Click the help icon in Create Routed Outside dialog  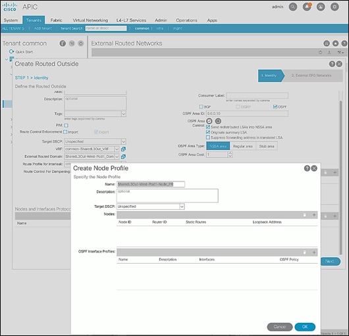332,64
